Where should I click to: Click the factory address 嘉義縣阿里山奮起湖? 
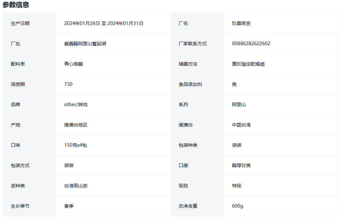pos(85,44)
